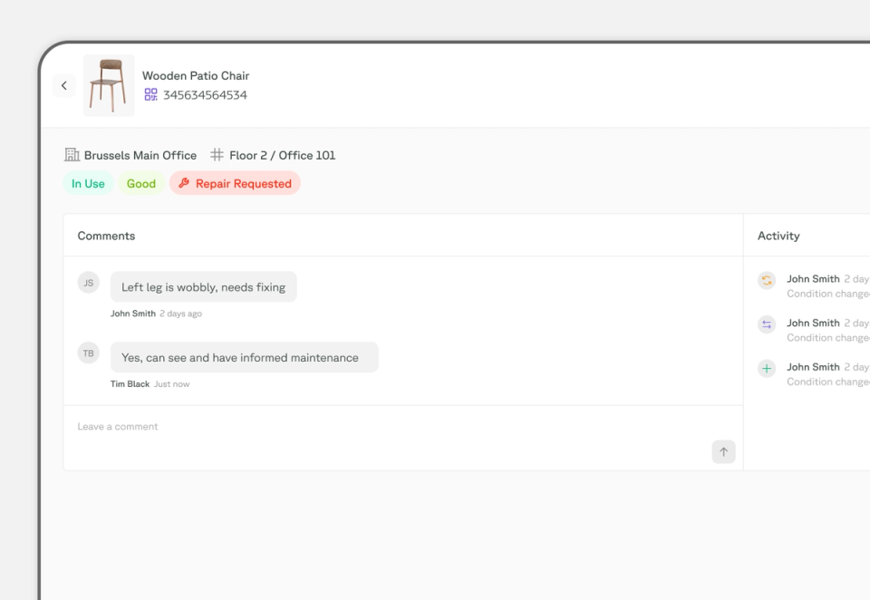Select Condition changed text in third activity
870x600 pixels.
pyautogui.click(x=828, y=382)
